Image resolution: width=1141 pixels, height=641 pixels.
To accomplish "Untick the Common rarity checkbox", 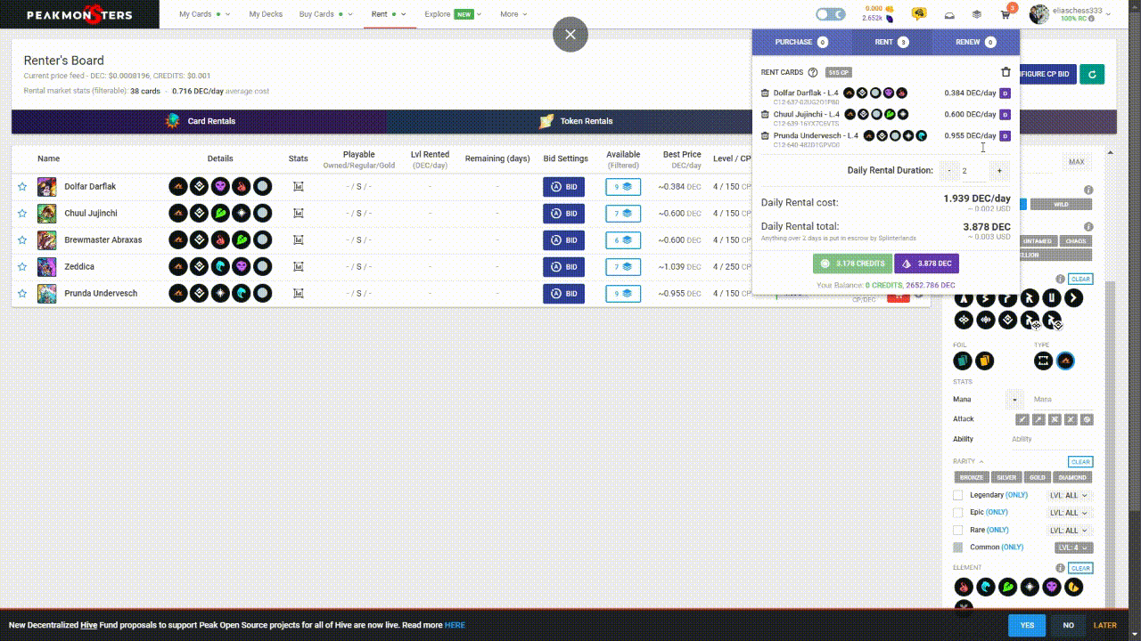I will [958, 548].
